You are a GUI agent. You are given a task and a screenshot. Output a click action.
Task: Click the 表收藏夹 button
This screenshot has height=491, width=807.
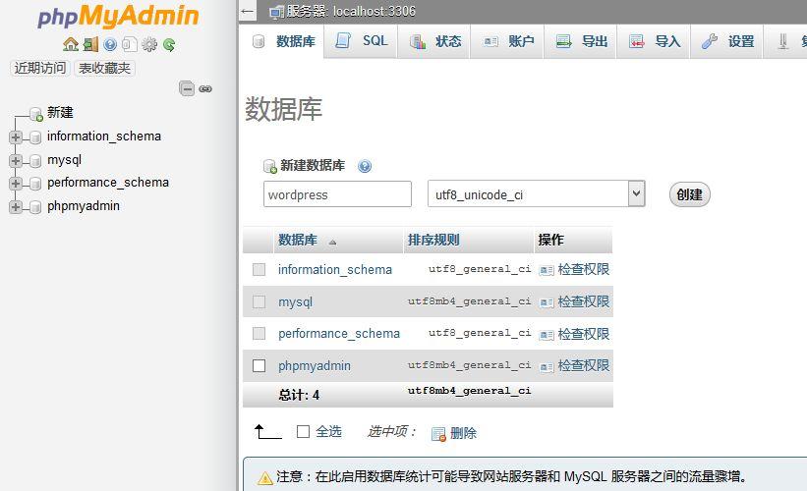[104, 68]
